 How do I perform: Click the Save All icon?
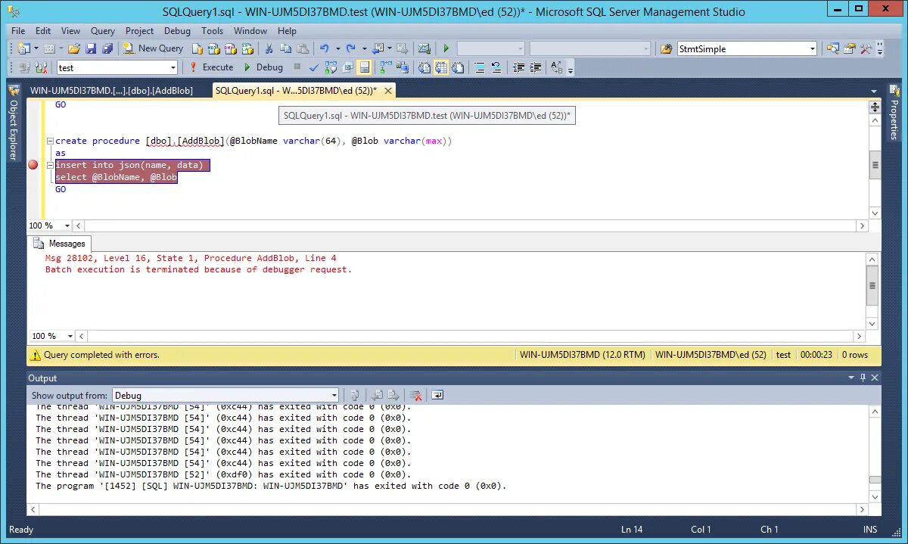pos(107,48)
